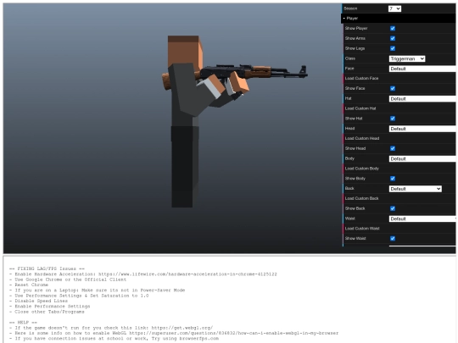Open the Face selector showing Default
Image resolution: width=458 pixels, height=343 pixels.
422,69
